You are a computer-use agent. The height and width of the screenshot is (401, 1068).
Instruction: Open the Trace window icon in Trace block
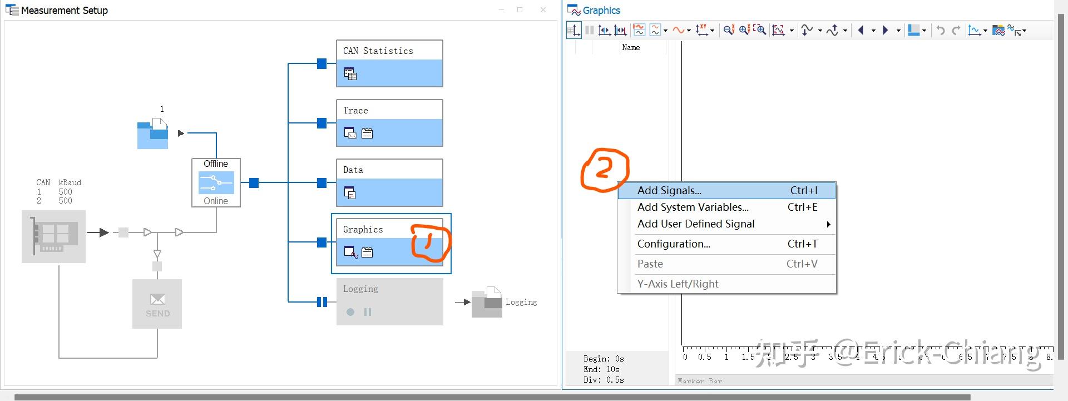350,133
